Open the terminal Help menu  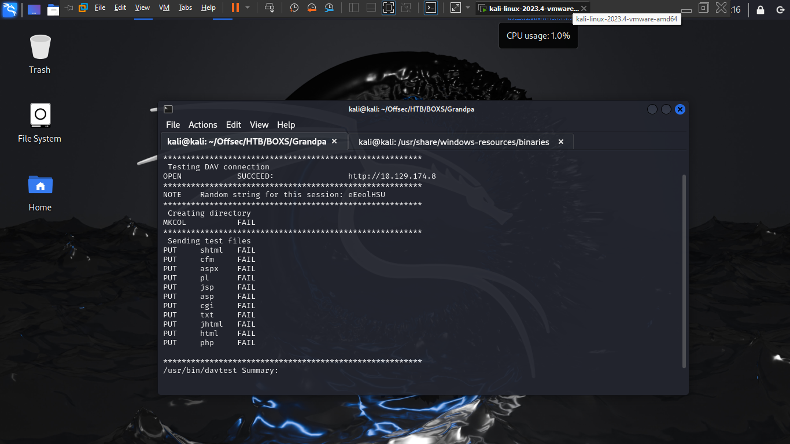coord(286,124)
